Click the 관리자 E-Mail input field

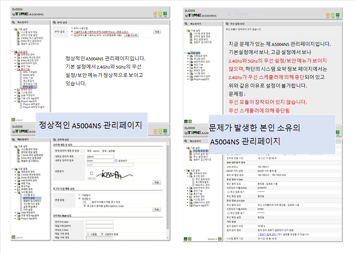point(100,222)
